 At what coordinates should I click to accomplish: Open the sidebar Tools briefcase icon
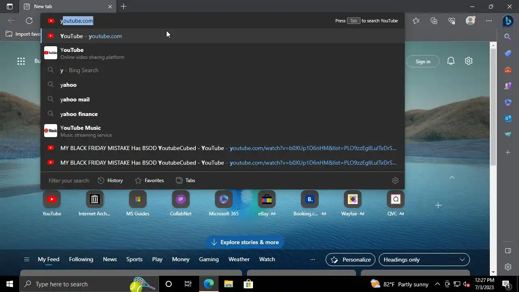coord(508,70)
